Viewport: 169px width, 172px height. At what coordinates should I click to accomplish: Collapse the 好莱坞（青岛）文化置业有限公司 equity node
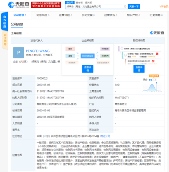(x=122, y=49)
